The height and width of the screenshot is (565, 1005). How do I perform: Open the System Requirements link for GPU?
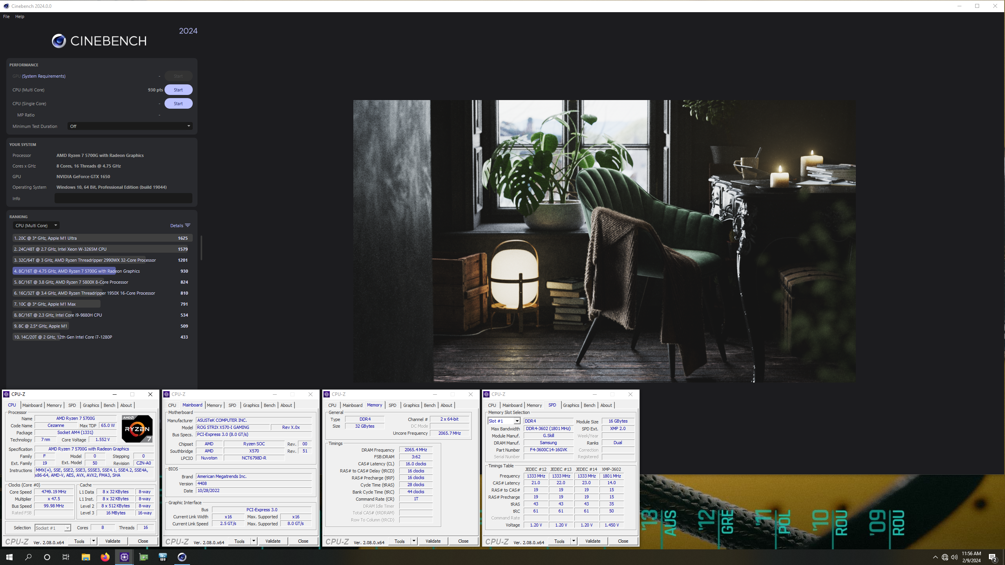44,76
